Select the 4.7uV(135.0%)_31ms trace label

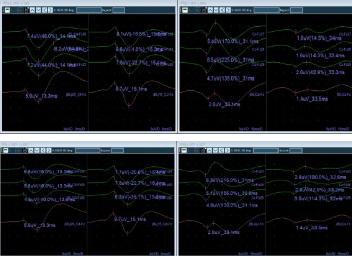click(x=231, y=78)
